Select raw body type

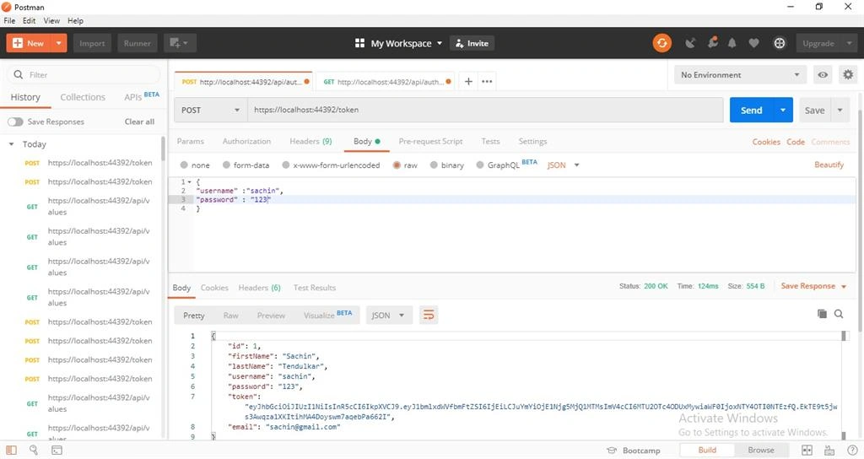tap(397, 165)
